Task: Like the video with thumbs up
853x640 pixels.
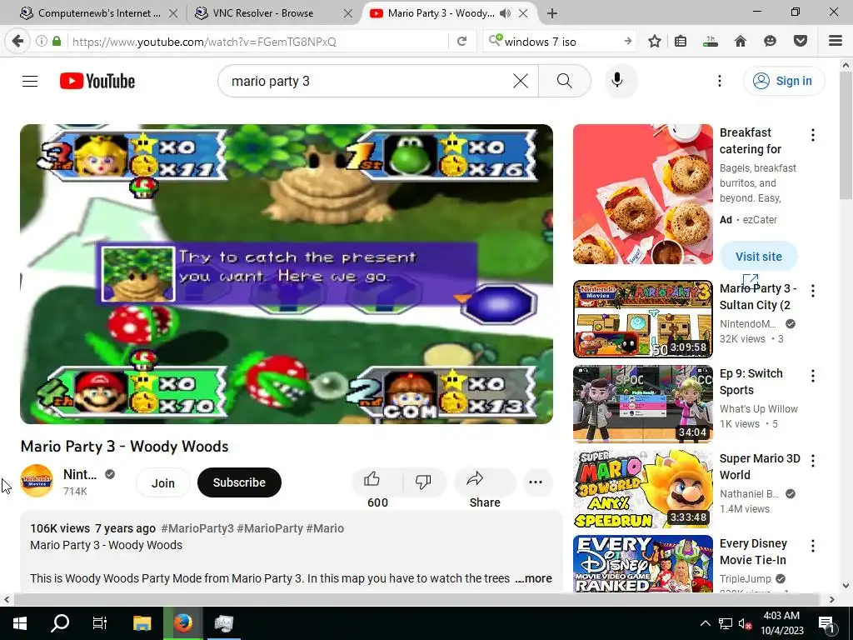Action: point(372,479)
